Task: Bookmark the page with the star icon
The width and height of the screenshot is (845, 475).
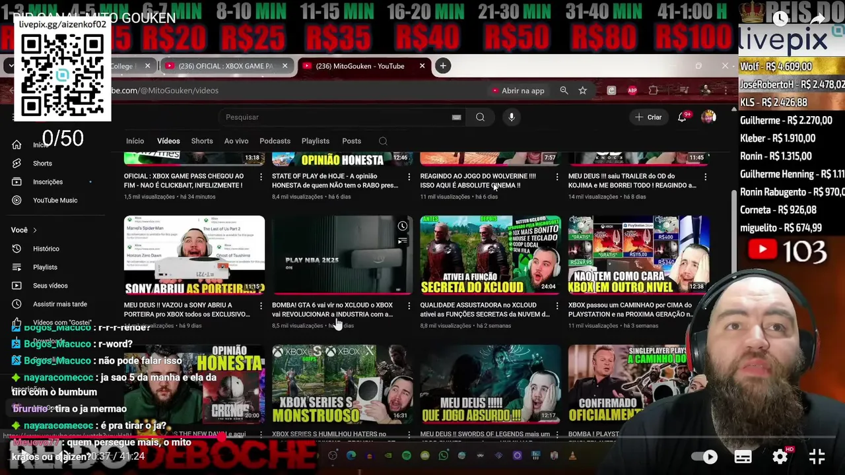Action: coord(582,90)
